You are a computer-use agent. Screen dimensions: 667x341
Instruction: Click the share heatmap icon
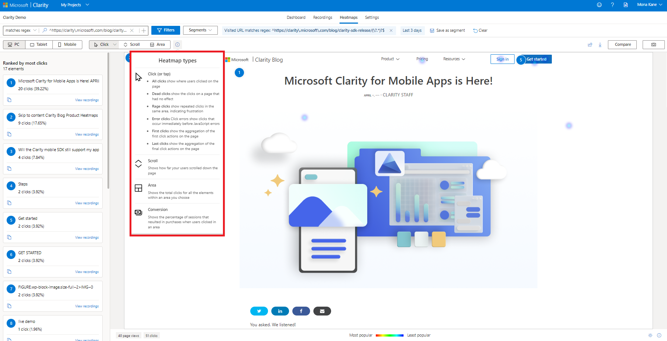tap(590, 45)
